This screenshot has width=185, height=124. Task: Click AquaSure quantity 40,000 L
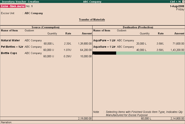141,50
